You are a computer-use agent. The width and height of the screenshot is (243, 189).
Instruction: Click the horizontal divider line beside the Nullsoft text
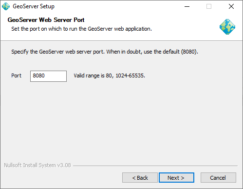pos(155,166)
